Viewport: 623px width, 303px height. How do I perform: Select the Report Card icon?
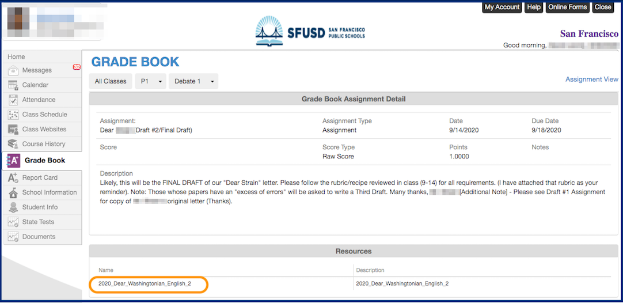[13, 178]
